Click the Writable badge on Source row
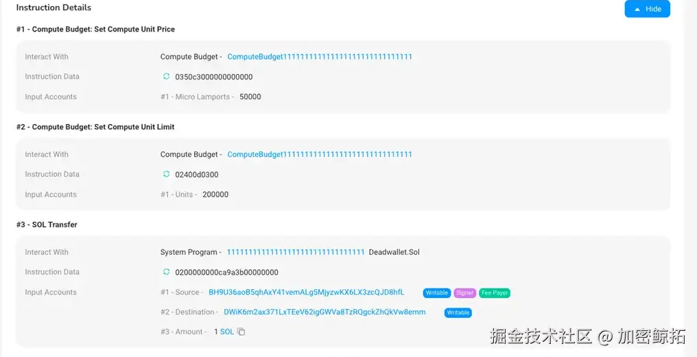The image size is (697, 357). point(436,293)
